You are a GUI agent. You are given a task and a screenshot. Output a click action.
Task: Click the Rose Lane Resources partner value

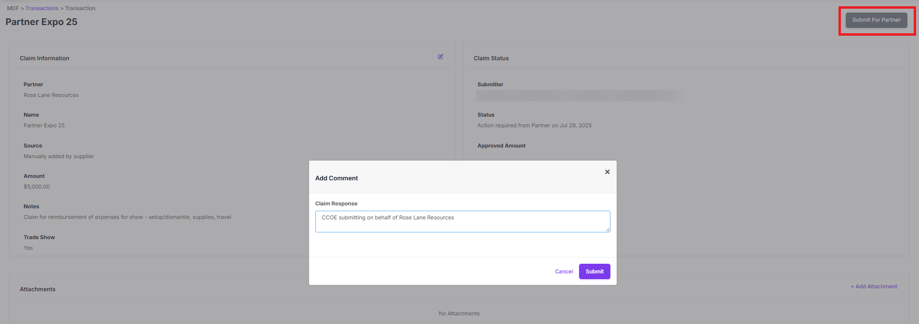[51, 95]
